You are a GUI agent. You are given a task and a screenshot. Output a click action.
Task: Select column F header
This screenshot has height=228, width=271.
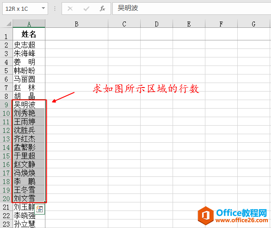(221, 24)
